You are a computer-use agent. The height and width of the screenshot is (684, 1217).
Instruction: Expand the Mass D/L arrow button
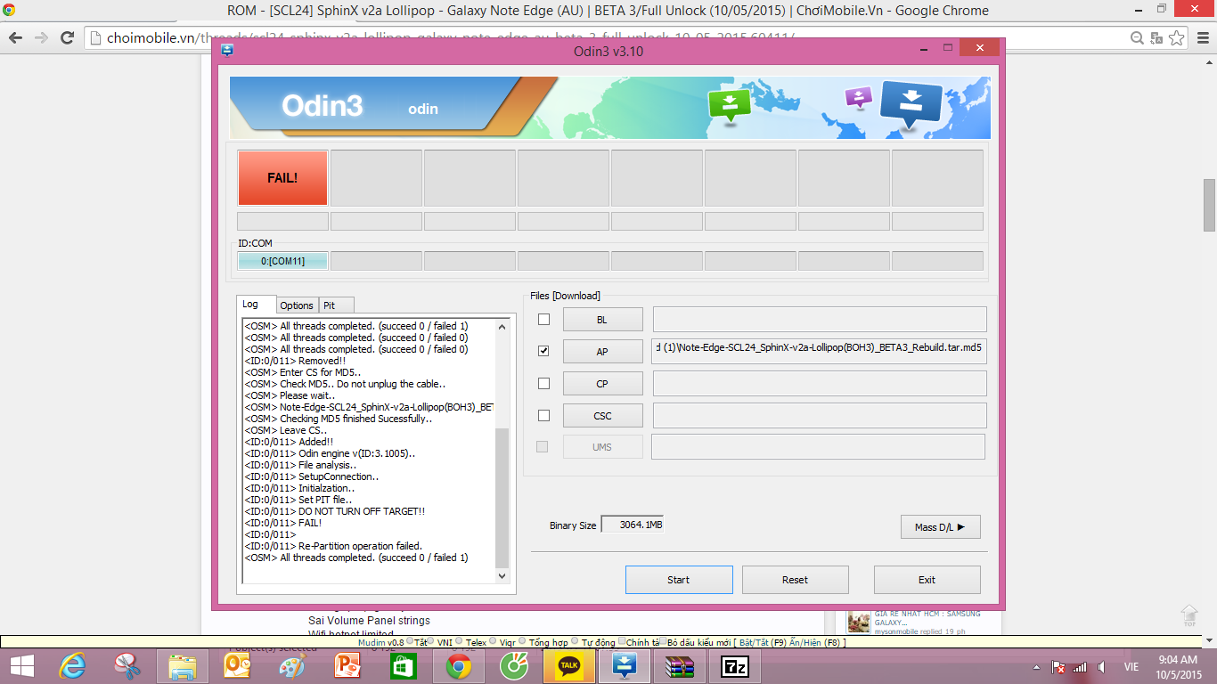pyautogui.click(x=940, y=527)
